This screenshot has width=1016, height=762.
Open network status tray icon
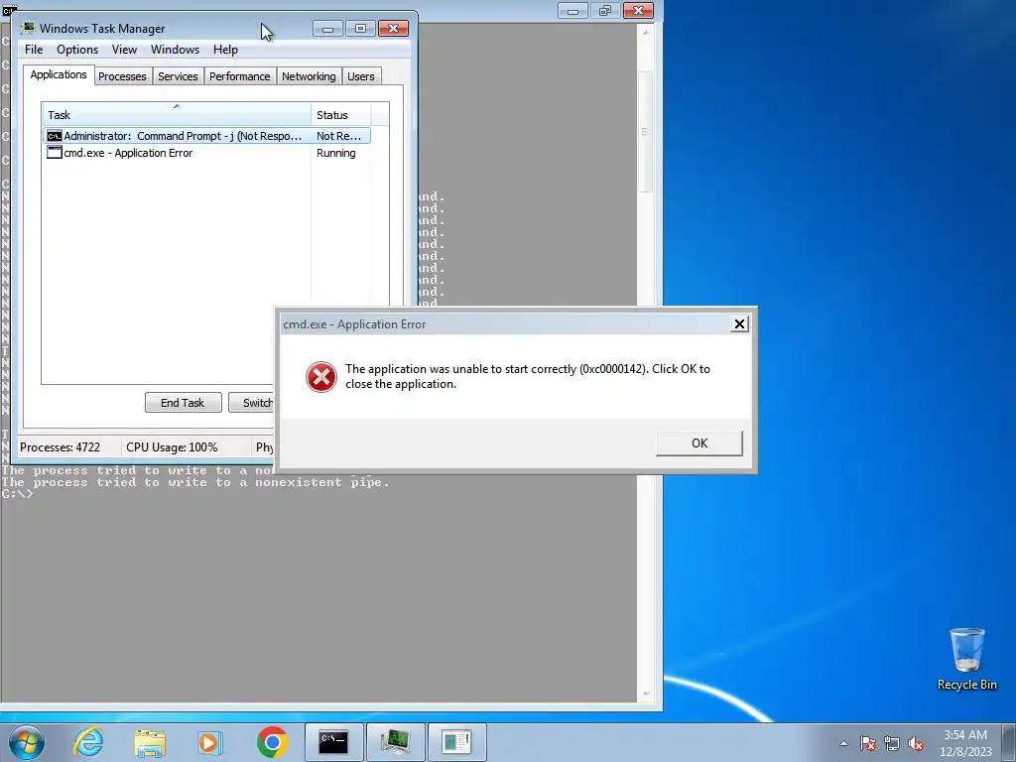(892, 743)
